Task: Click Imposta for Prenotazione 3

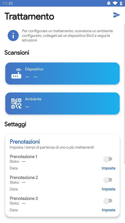Action: click(108, 210)
